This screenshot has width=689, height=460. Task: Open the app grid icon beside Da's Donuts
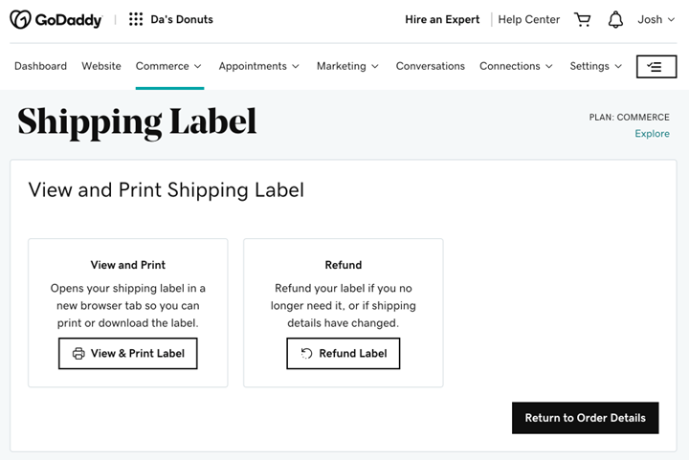[136, 19]
